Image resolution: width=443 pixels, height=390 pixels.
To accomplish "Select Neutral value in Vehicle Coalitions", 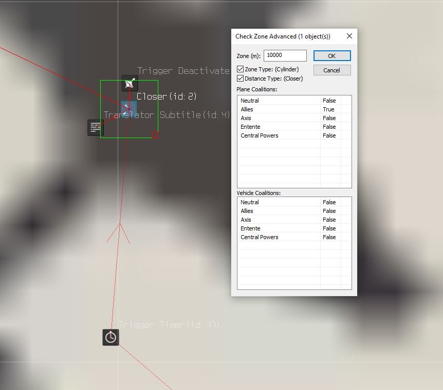I will (x=329, y=202).
